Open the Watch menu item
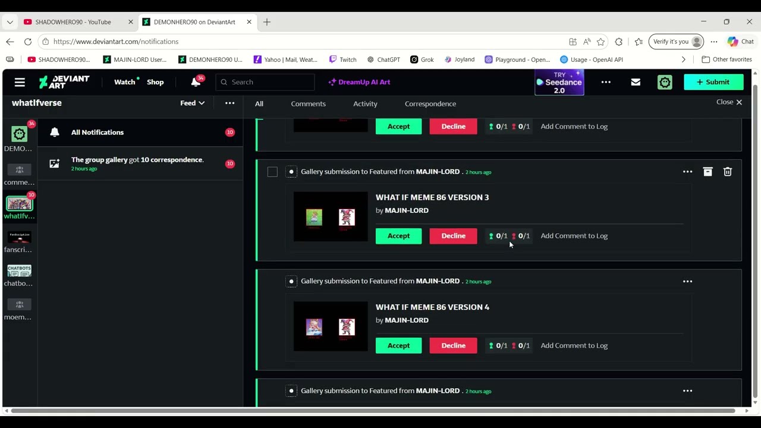Image resolution: width=761 pixels, height=428 pixels. tap(125, 82)
